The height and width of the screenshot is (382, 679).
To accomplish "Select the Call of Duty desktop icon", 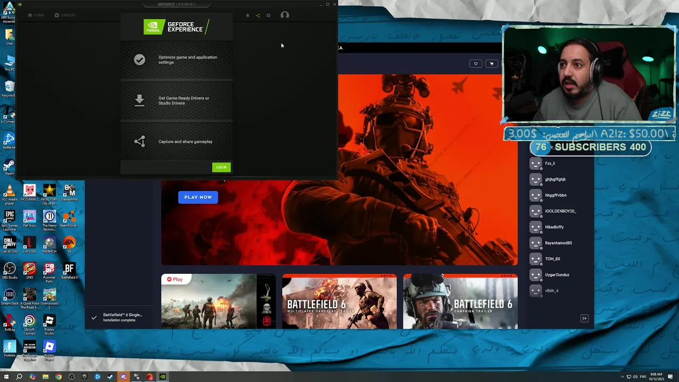I will coord(10,245).
